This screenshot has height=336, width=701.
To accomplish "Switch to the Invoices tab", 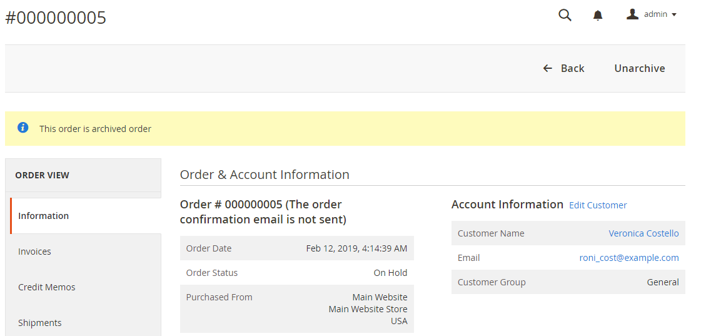I will pyautogui.click(x=35, y=252).
